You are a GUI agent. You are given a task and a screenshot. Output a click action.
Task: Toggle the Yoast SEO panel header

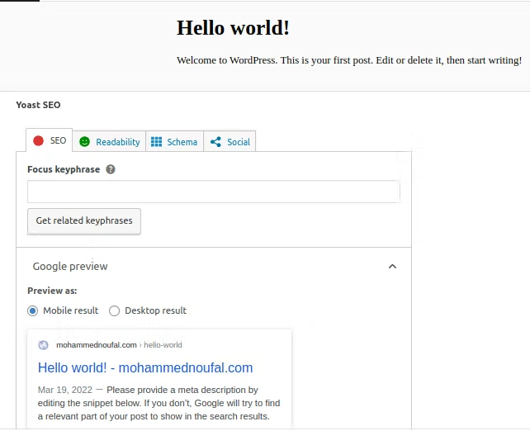(x=38, y=105)
